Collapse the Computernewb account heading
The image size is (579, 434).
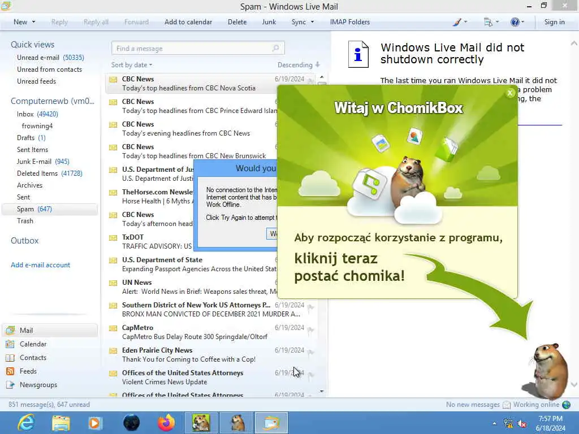pos(53,101)
